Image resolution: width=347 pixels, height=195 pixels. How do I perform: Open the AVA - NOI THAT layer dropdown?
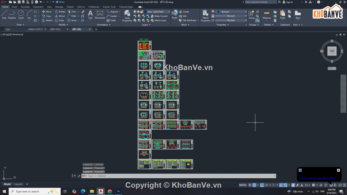(x=156, y=12)
